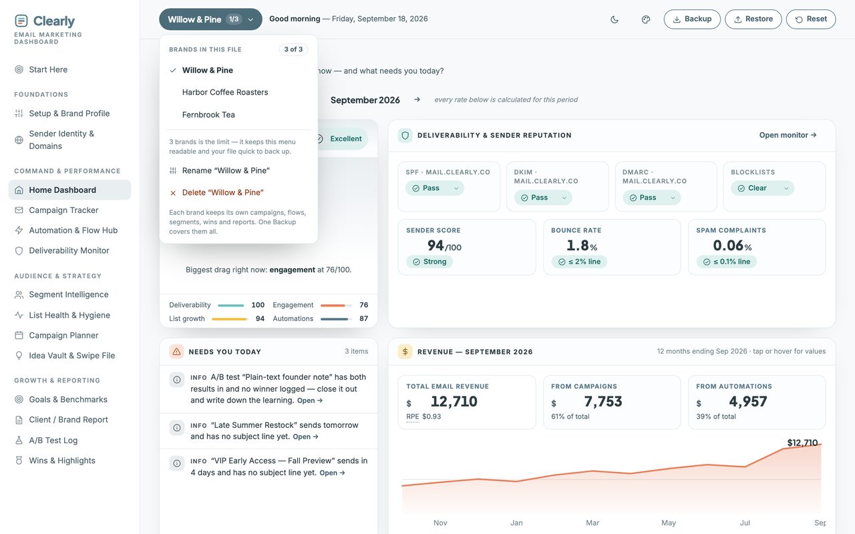Open the VIP Early Access item
Viewport: 855px width, 534px height.
click(333, 473)
